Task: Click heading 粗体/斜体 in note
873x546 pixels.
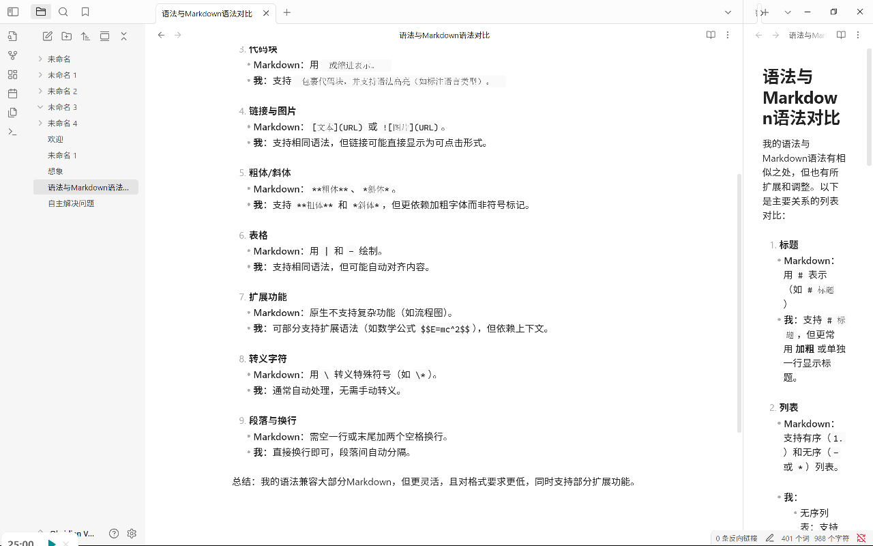Action: [x=269, y=173]
